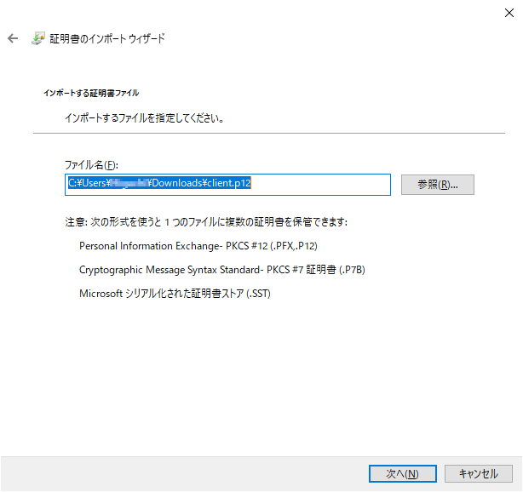Image resolution: width=523 pixels, height=492 pixels.
Task: Click the 注意: note line about multiple certificates
Action: 206,221
